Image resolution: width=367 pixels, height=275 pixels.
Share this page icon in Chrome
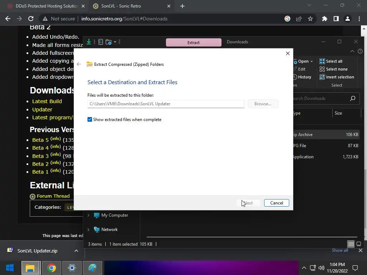pos(299,19)
